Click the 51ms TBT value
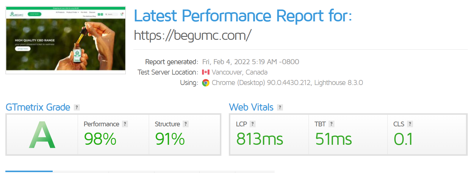Viewport: 474px width, 173px height. click(333, 139)
